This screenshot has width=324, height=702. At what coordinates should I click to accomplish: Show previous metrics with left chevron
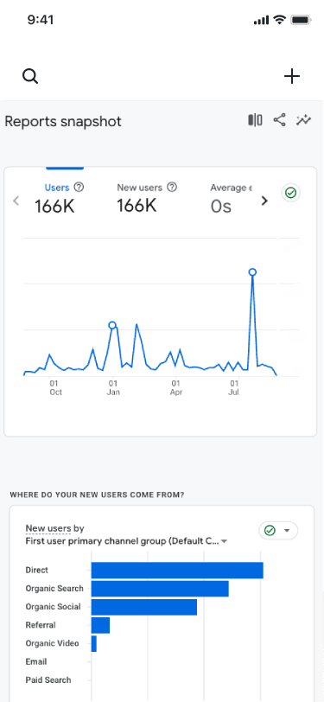[16, 201]
